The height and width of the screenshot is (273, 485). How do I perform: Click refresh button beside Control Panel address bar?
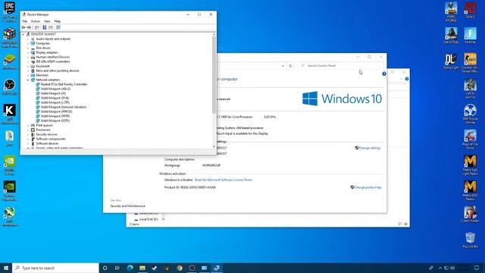(290, 66)
